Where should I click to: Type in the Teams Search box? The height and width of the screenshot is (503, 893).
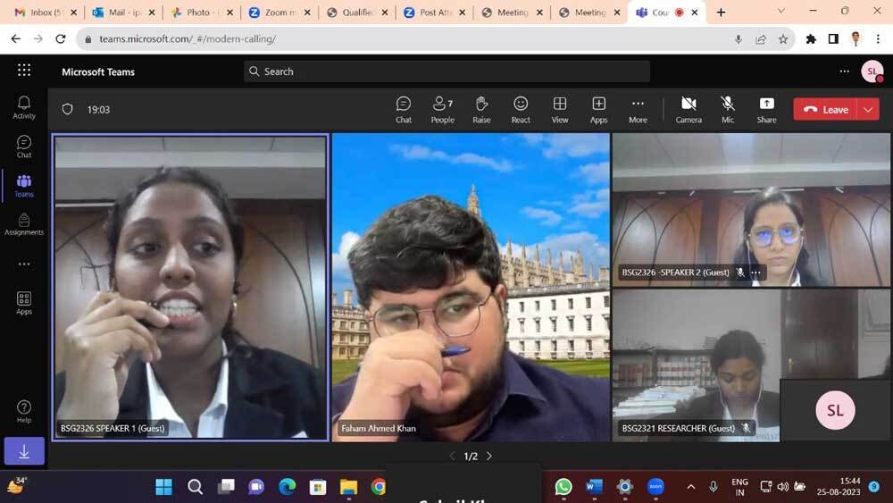pyautogui.click(x=446, y=71)
